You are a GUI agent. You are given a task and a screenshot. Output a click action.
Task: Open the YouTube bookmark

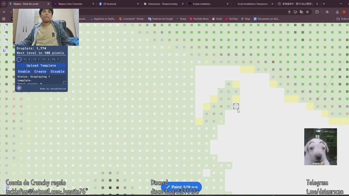(x=231, y=19)
